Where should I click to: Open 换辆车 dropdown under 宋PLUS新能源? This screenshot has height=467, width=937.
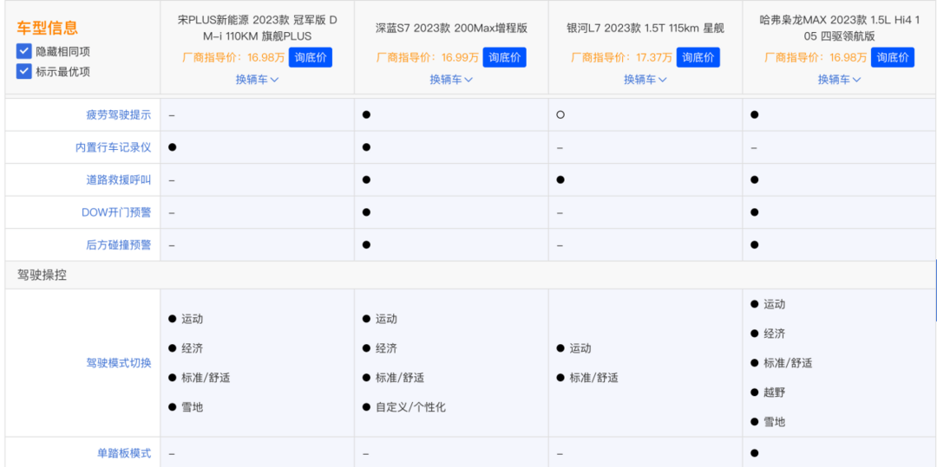[257, 80]
